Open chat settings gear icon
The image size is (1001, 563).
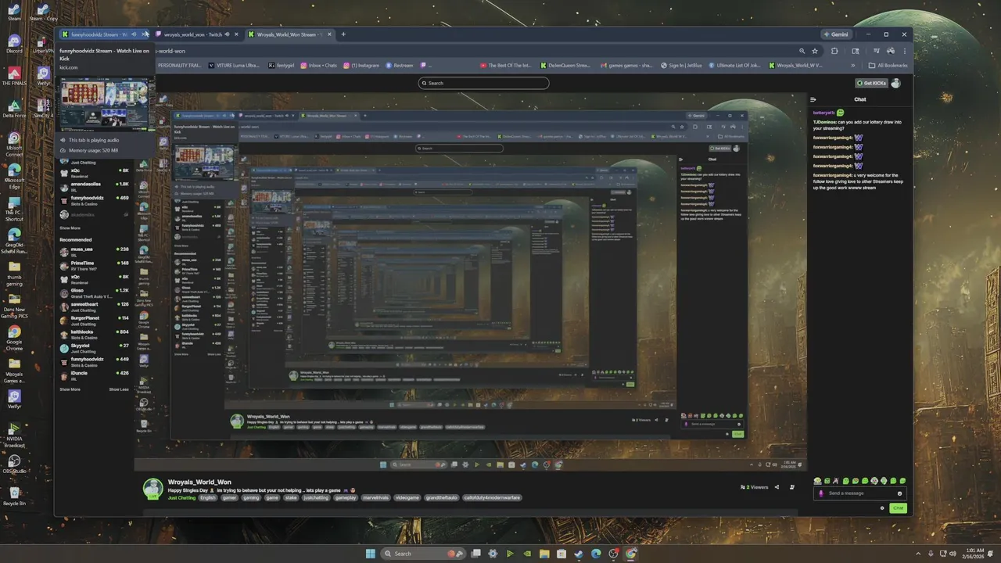(882, 508)
